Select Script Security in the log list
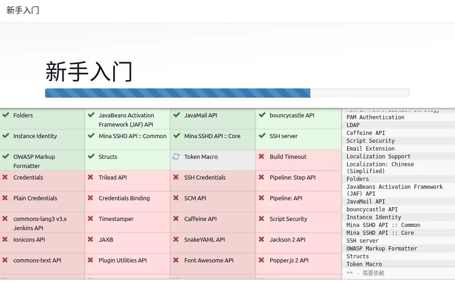 click(371, 141)
